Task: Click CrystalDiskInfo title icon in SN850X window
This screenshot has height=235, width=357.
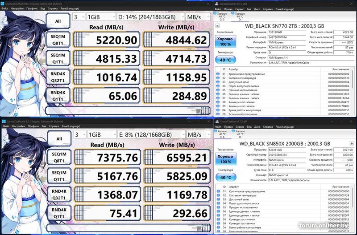Action: [x=217, y=122]
